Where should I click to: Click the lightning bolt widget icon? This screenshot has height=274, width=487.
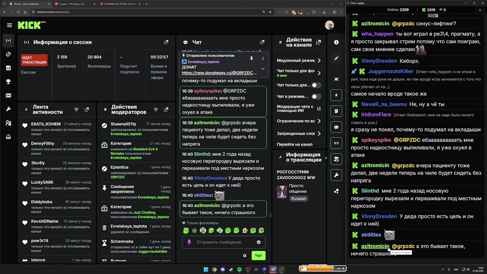coord(336,95)
